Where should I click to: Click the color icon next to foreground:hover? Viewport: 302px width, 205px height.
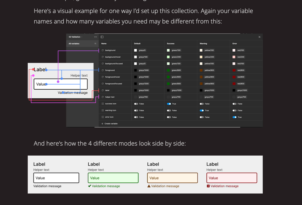point(102,77)
